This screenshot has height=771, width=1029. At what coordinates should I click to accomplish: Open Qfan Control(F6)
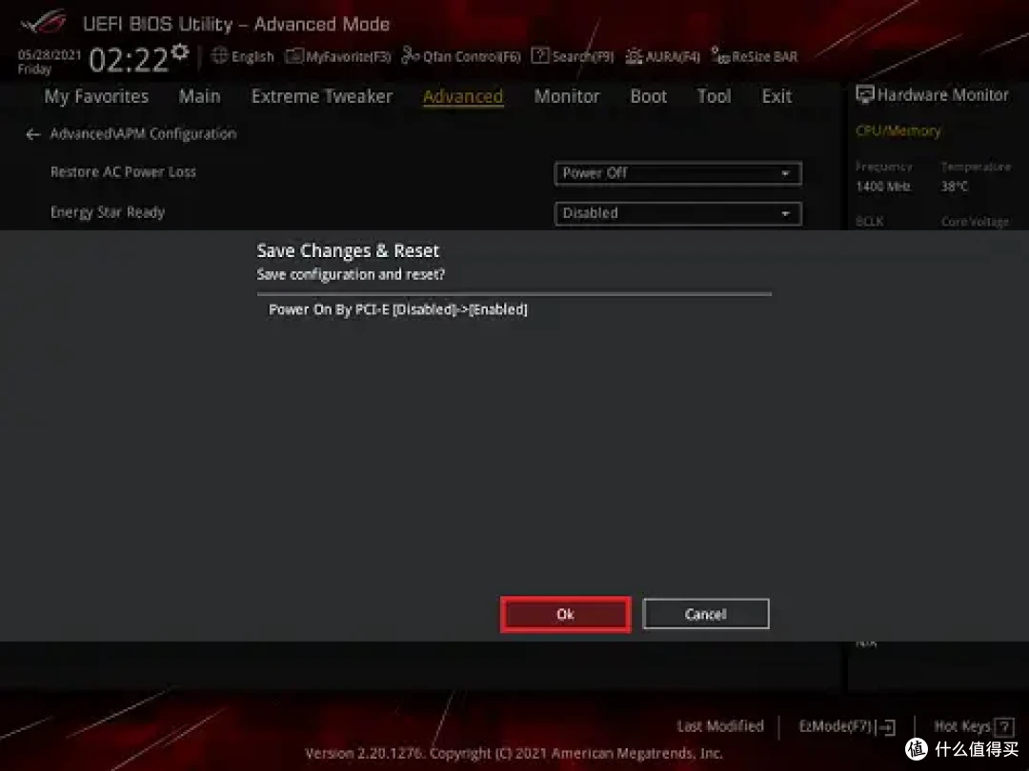pos(461,56)
